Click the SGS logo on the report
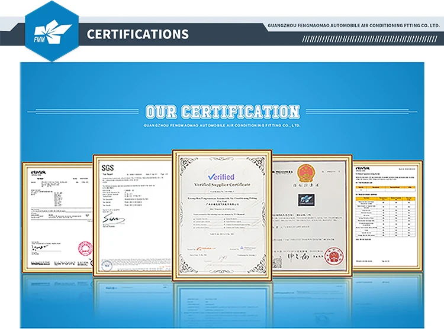 pyautogui.click(x=108, y=168)
